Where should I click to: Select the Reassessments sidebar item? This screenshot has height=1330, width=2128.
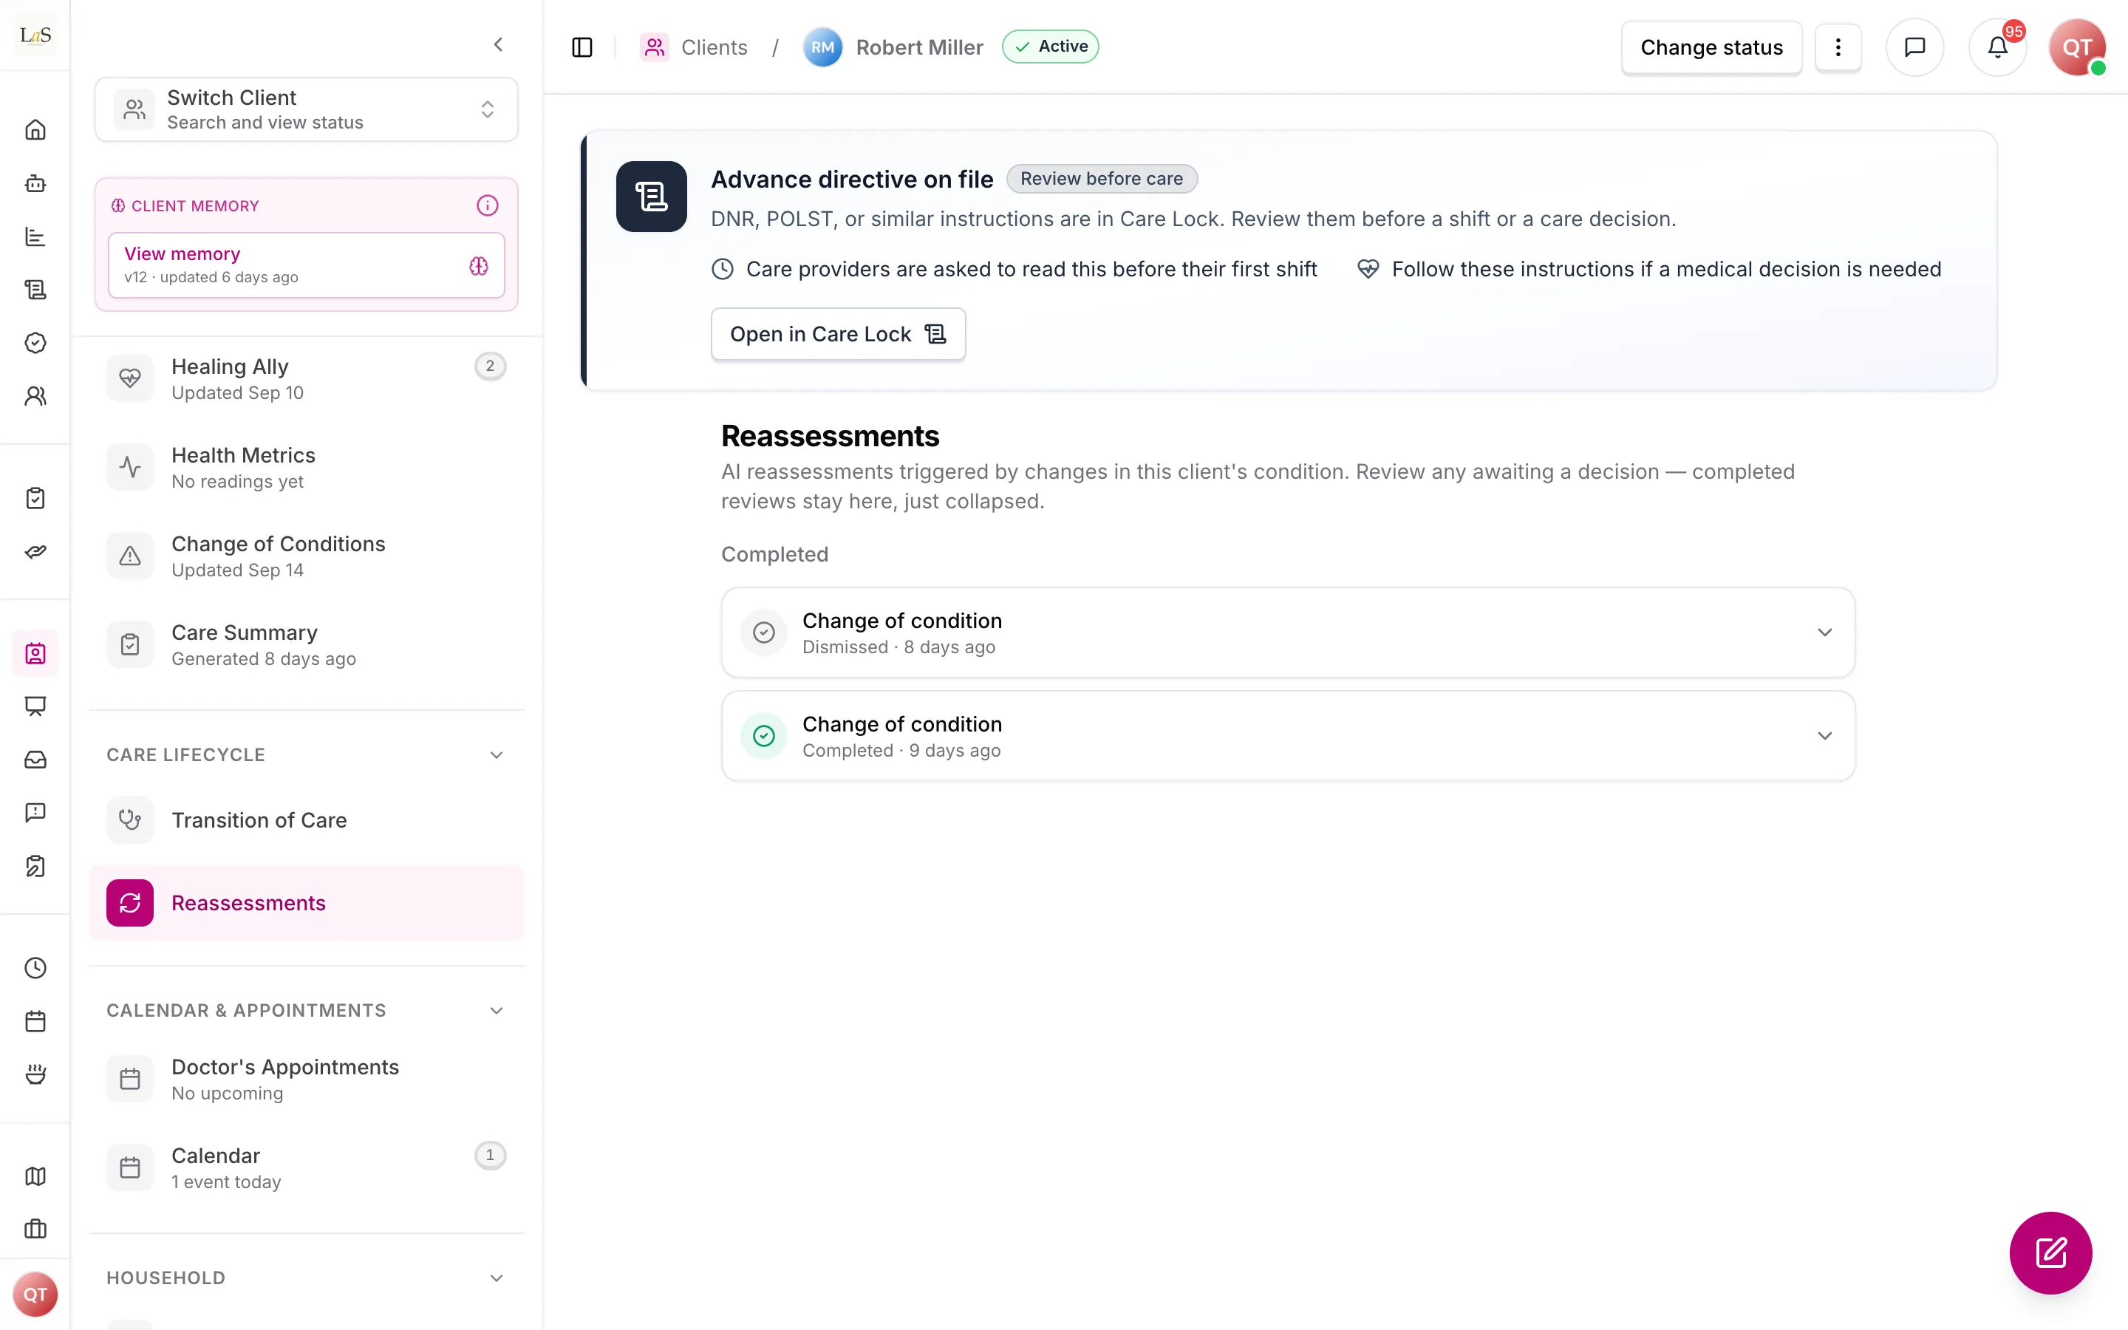[306, 902]
